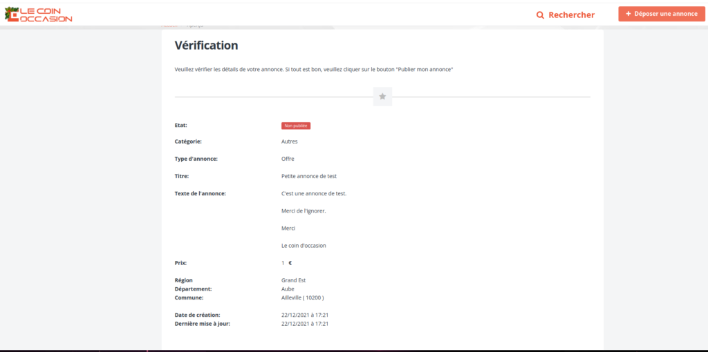The height and width of the screenshot is (352, 708).
Task: Click the Merci de l'ignorer line
Action: pos(304,211)
